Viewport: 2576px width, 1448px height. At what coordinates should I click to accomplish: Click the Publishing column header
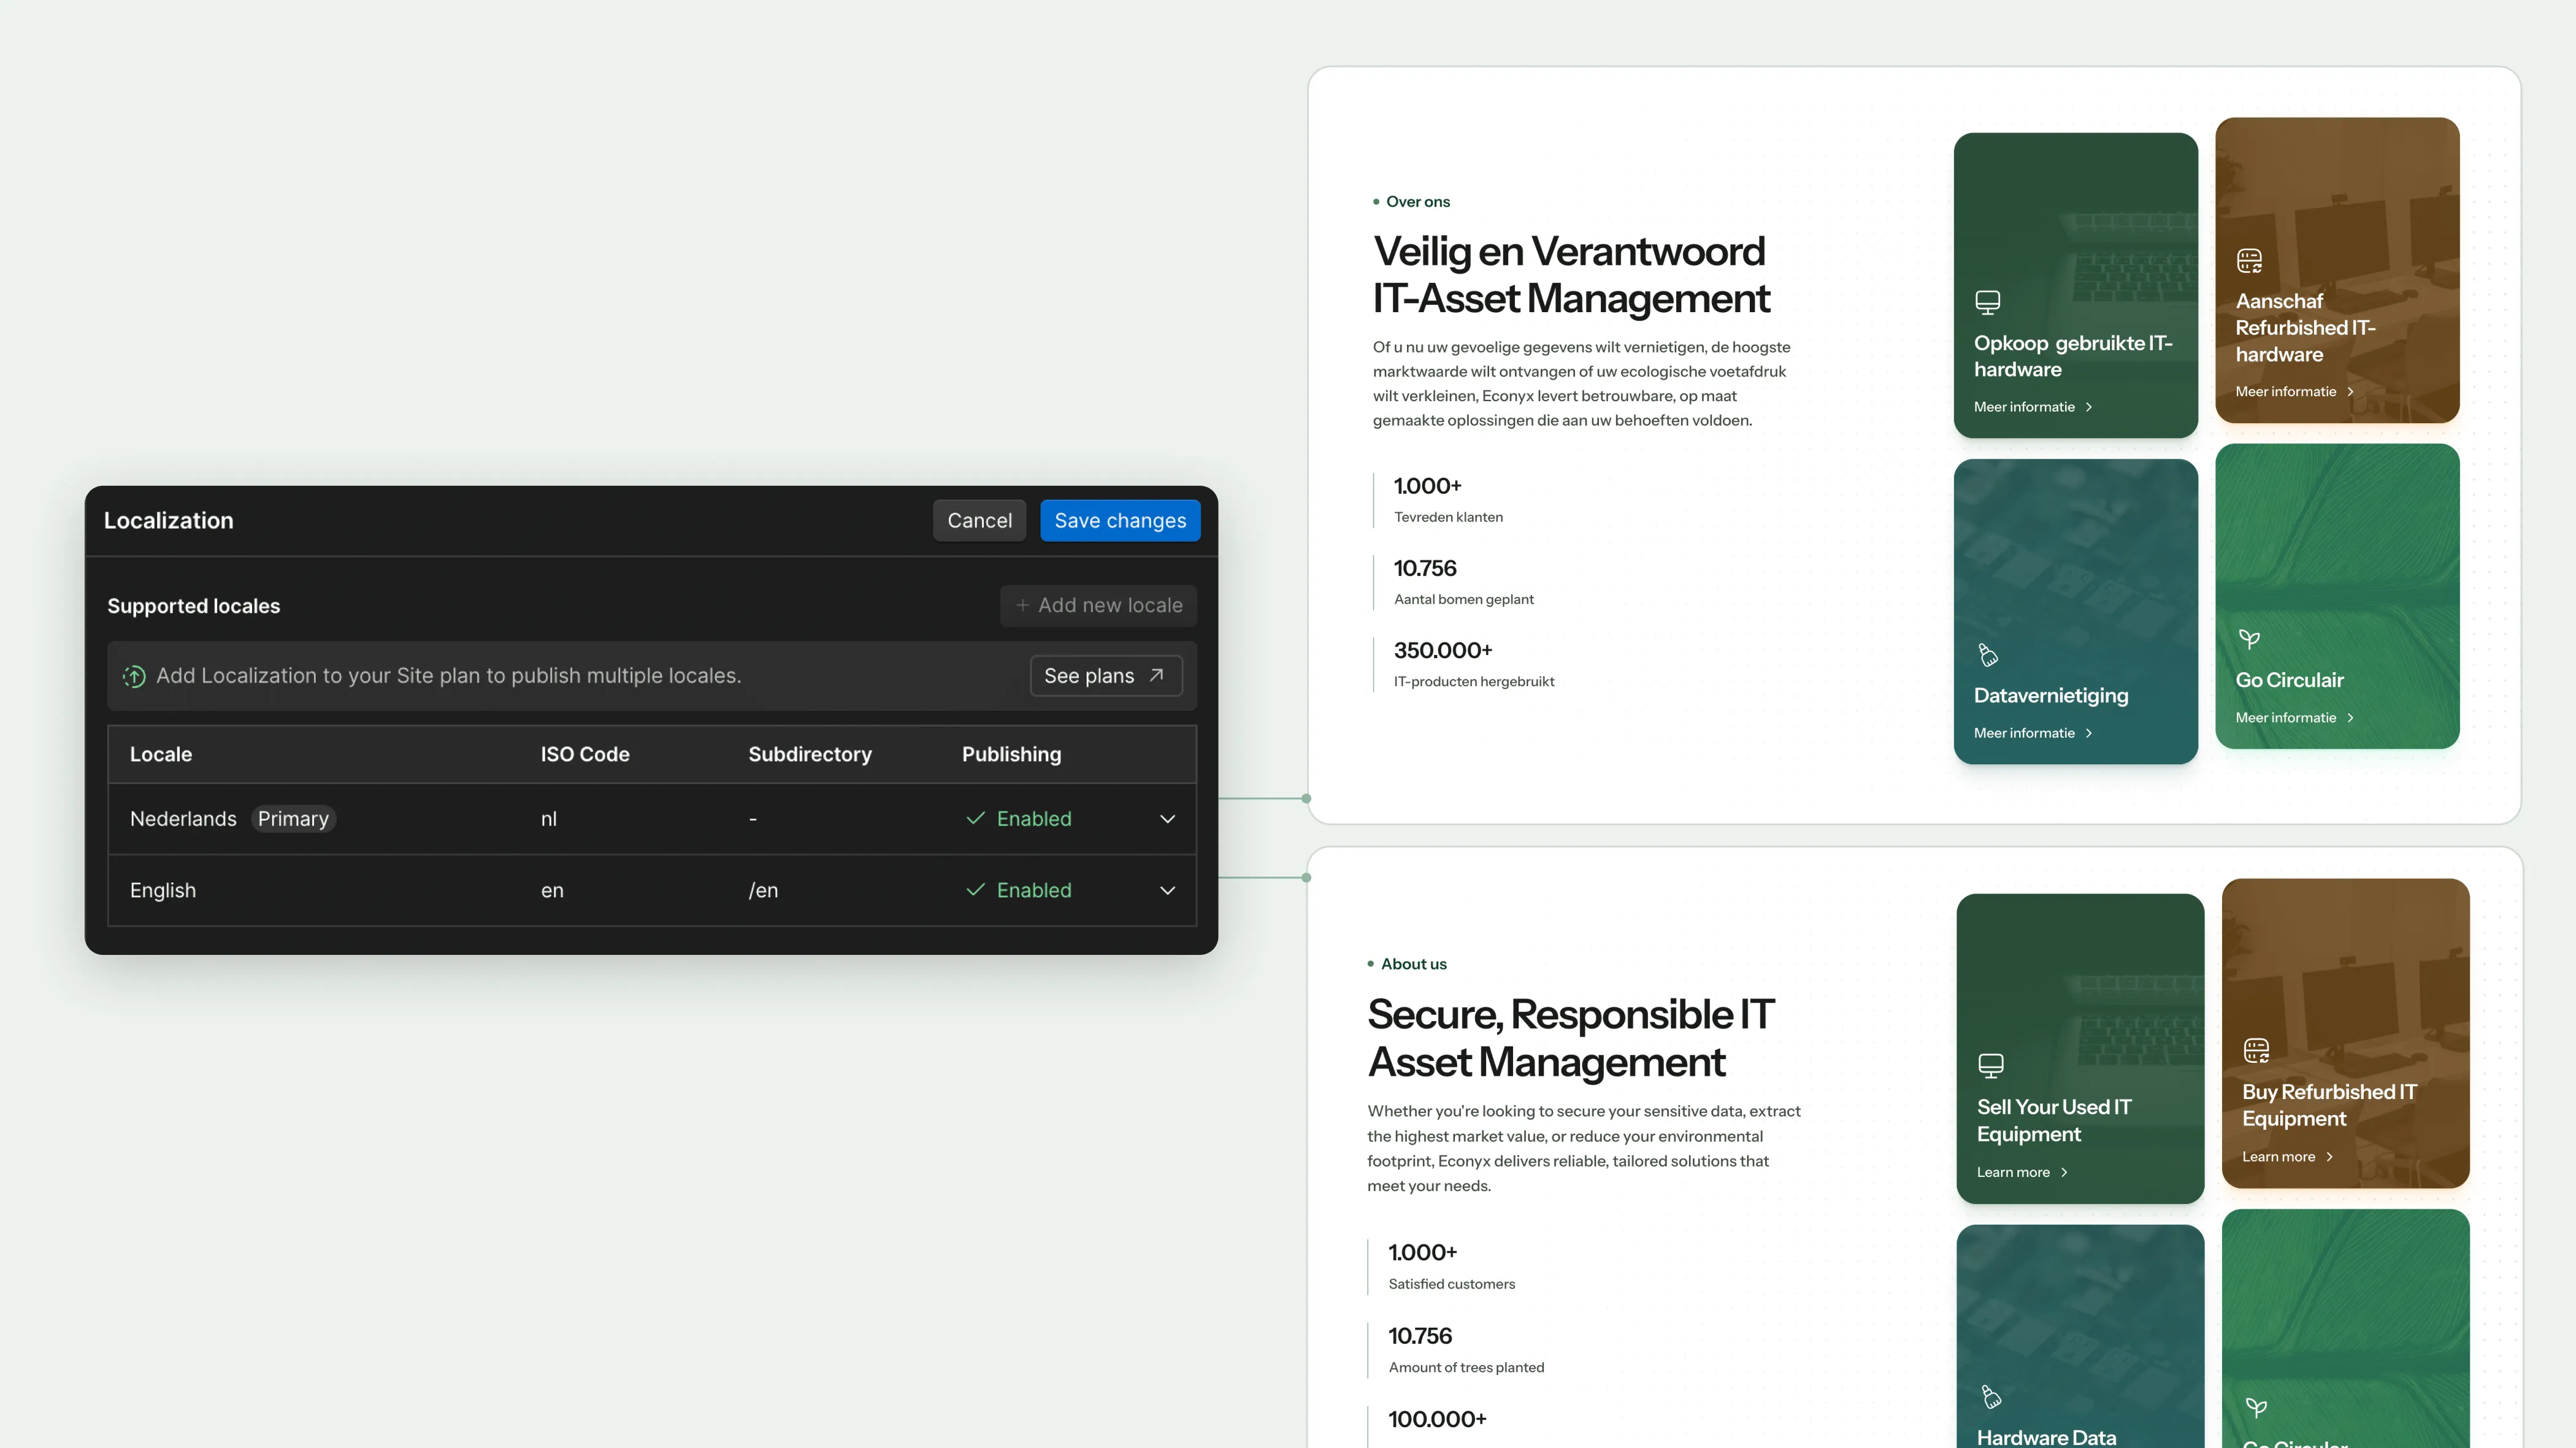1011,754
